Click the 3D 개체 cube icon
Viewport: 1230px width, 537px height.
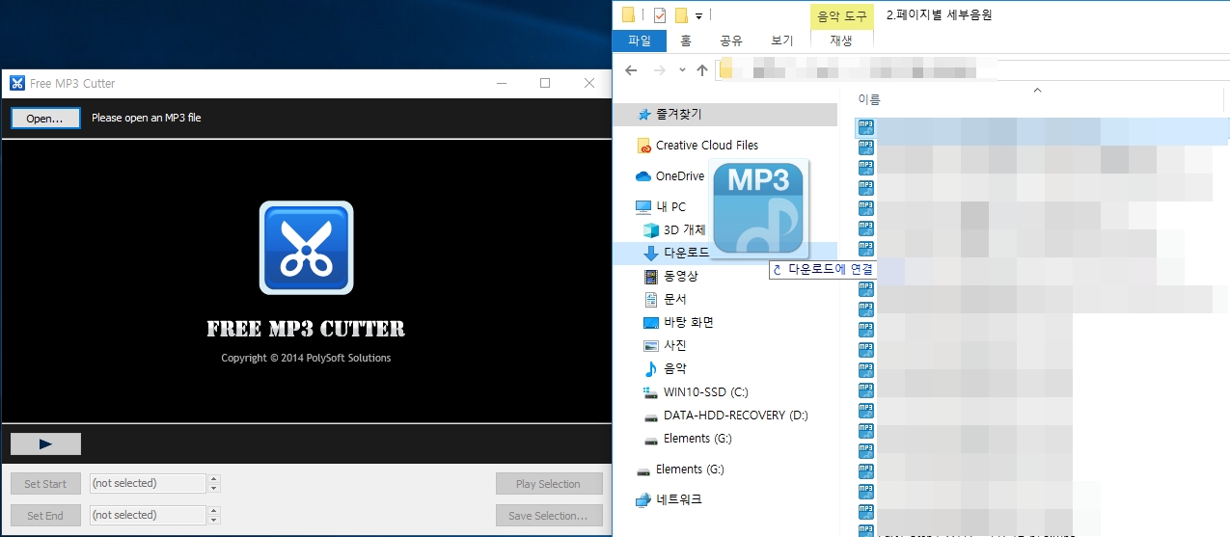(651, 230)
